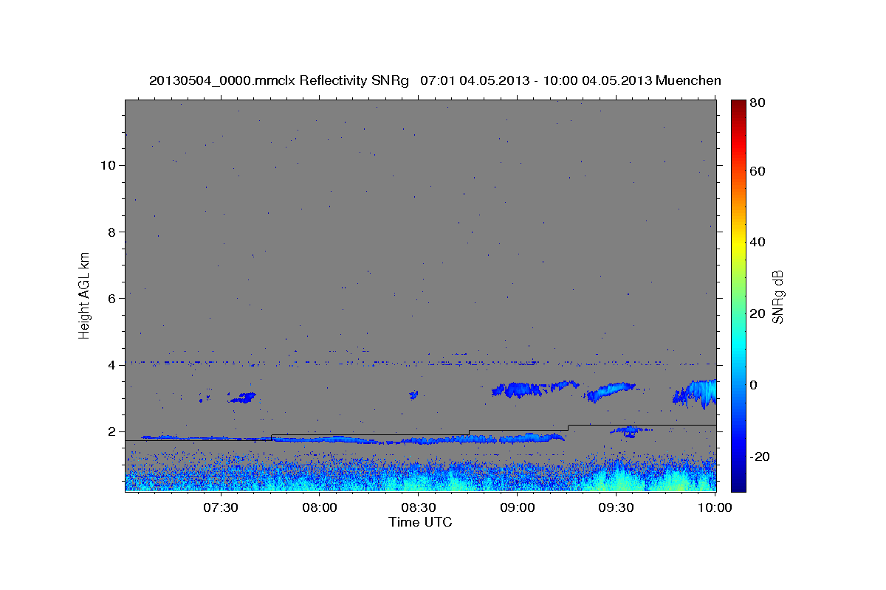This screenshot has height=590, width=886.
Task: Click the 10:00 time tick label
Action: 715,507
